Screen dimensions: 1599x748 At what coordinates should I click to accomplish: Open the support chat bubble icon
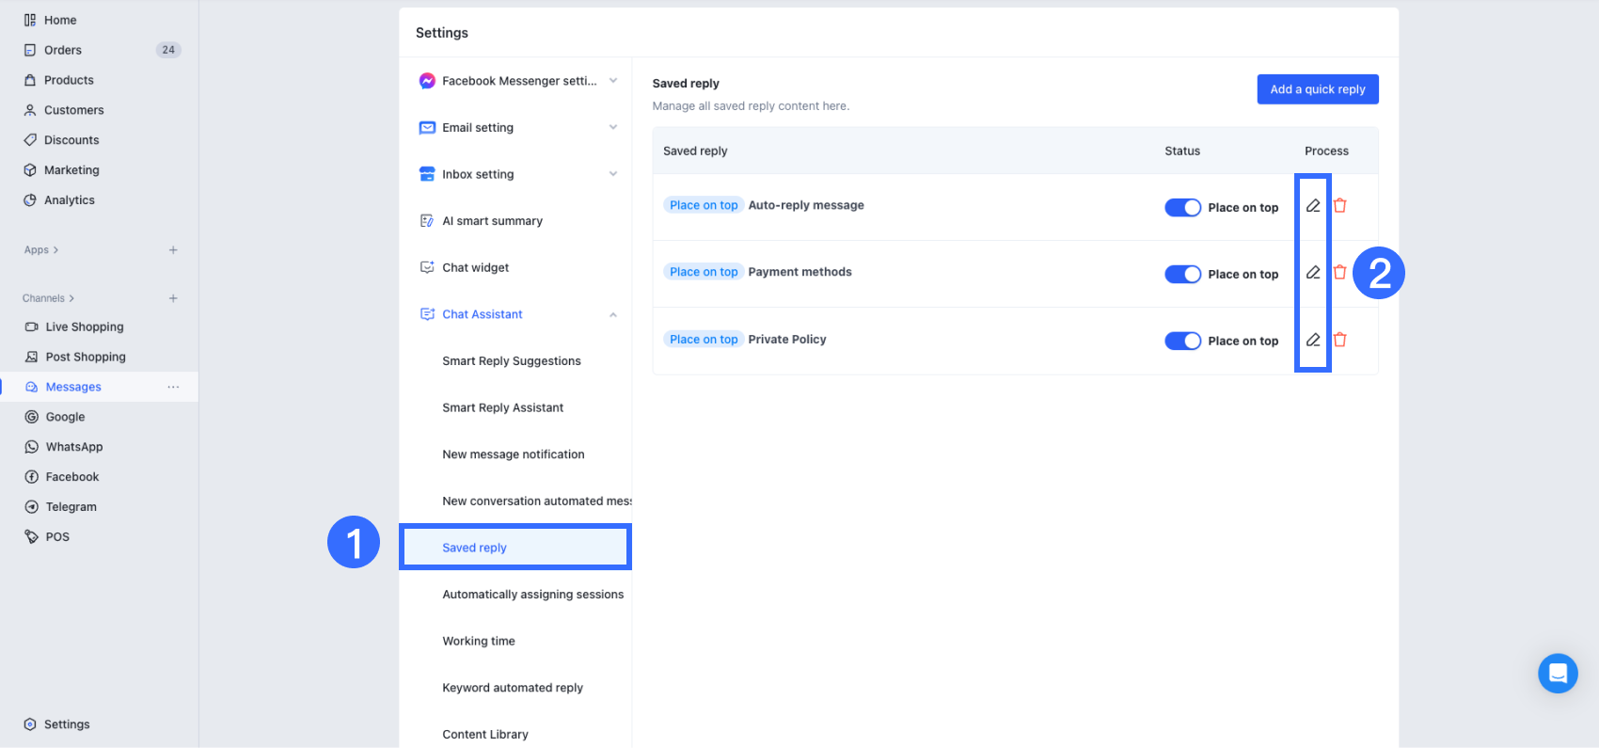1558,674
